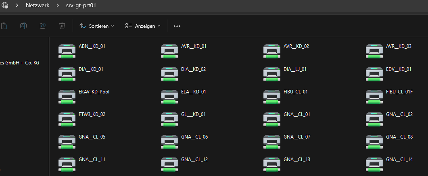The image size is (428, 176).
Task: Open the Anzeigen view dropdown
Action: [x=143, y=26]
